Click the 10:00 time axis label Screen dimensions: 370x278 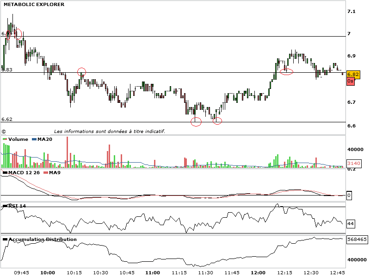(x=48, y=273)
